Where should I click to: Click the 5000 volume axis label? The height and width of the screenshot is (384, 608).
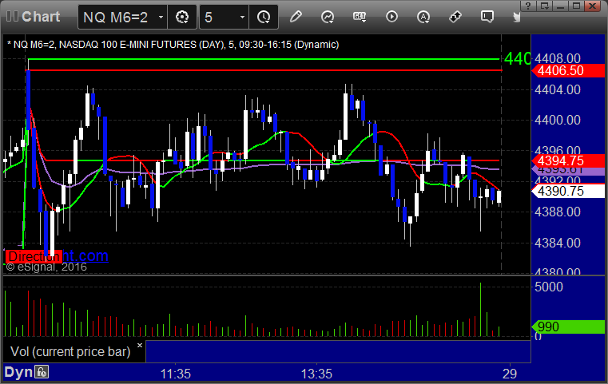549,287
